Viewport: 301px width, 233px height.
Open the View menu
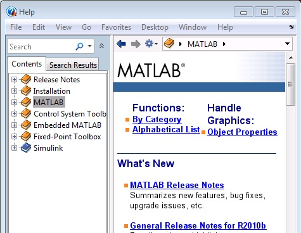coord(63,27)
